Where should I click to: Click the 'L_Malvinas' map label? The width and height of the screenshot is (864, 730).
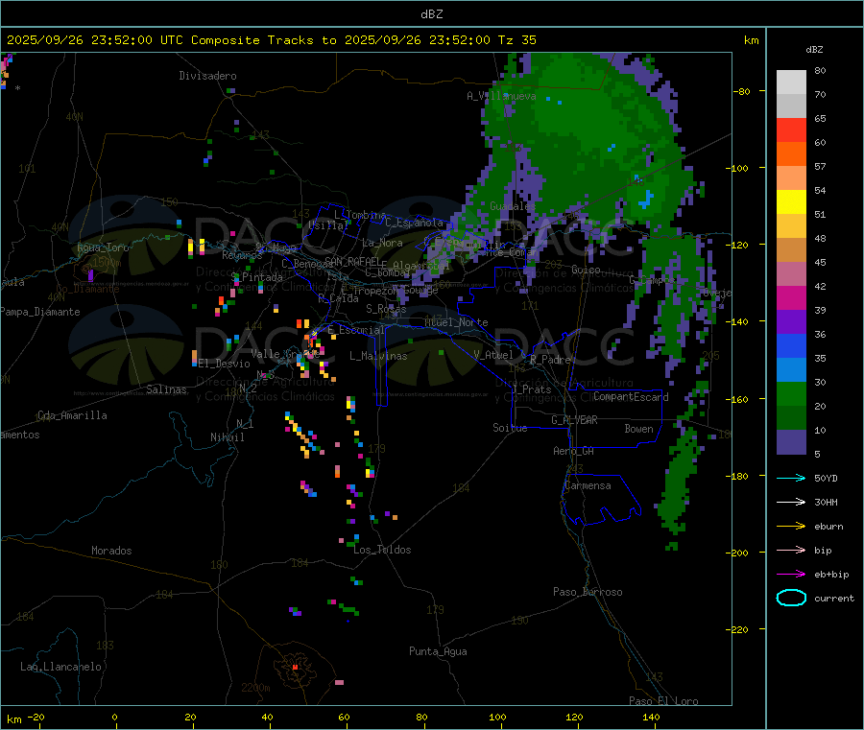click(378, 356)
